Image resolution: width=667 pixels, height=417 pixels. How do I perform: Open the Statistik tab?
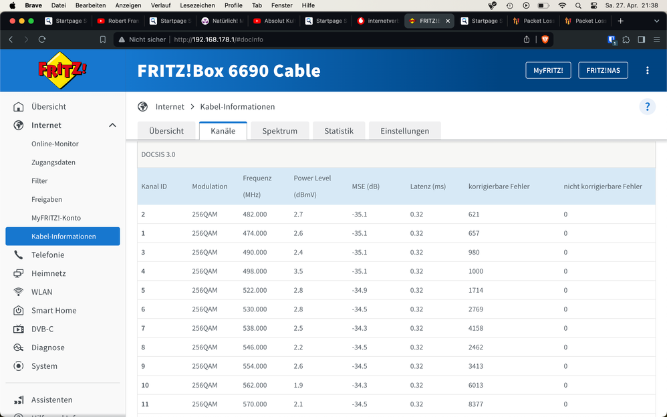click(x=339, y=130)
